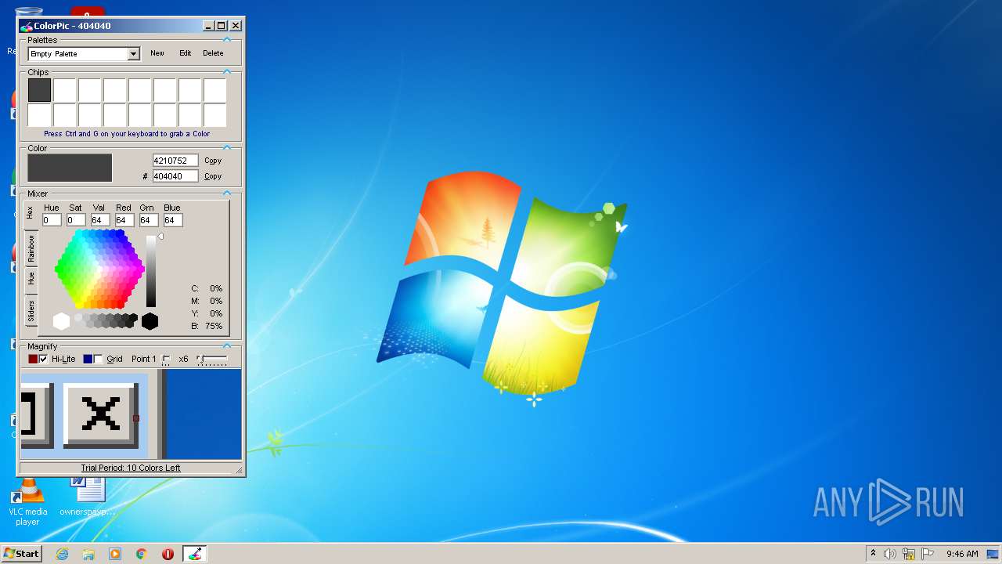Click the dark red Hi-Lite color swatch

[33, 359]
